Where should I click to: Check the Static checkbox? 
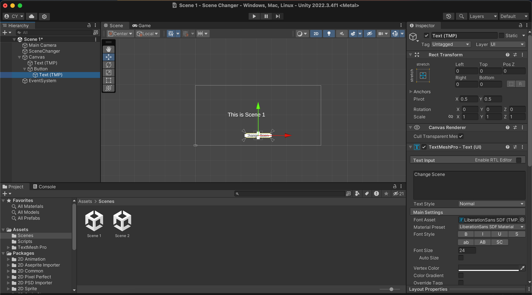pos(501,36)
